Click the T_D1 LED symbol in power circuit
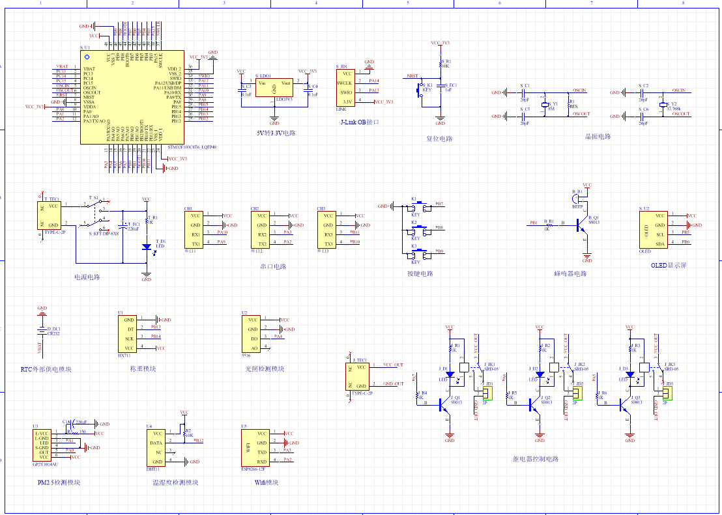The image size is (722, 515). (146, 247)
